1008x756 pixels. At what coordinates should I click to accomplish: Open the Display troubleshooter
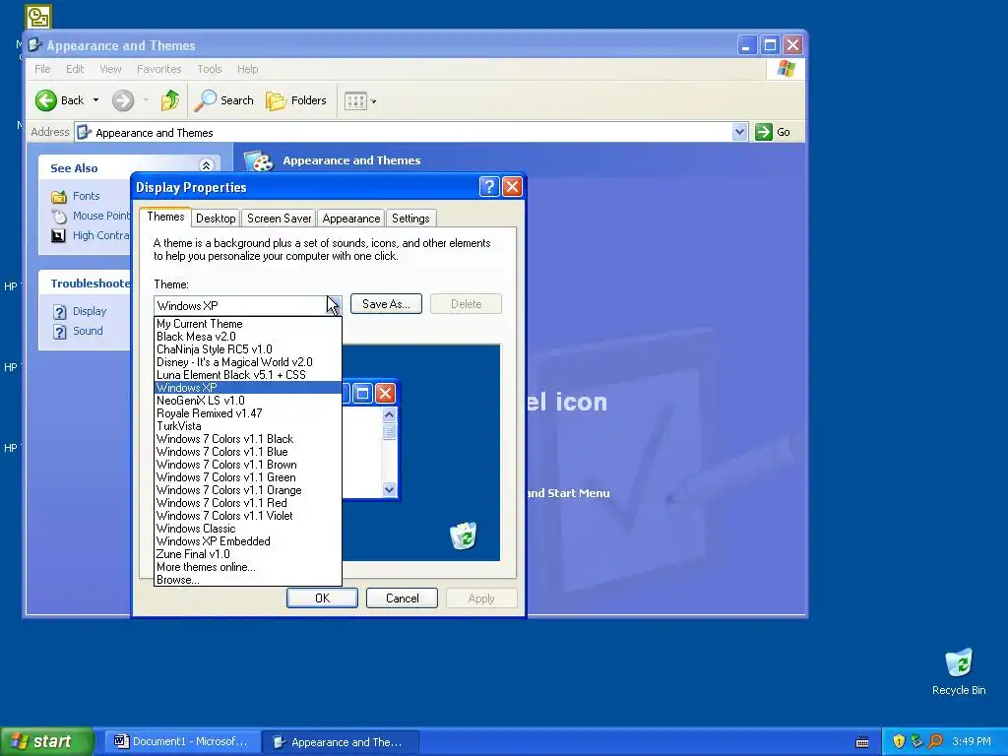(x=90, y=311)
